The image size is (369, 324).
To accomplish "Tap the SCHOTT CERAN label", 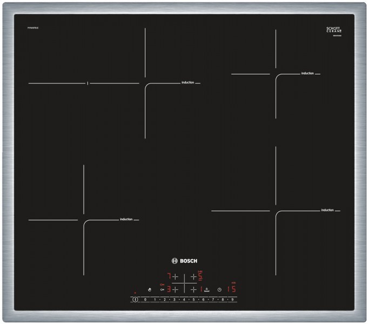I will click(334, 30).
